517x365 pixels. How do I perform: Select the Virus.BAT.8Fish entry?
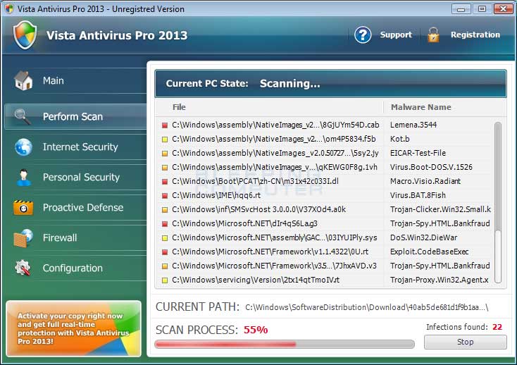point(418,195)
